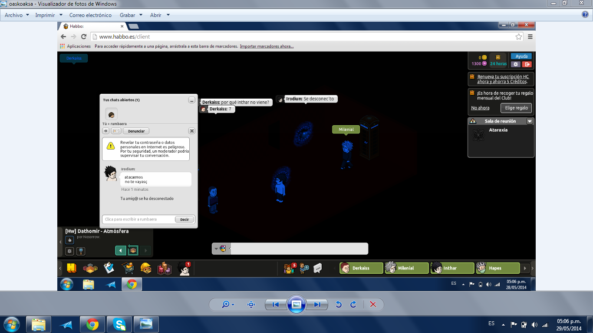Screen dimensions: 593x333
Task: Click the friend profile card icon in chat
Action: point(116,131)
